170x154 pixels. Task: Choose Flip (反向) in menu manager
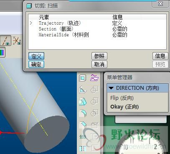pos(122,98)
